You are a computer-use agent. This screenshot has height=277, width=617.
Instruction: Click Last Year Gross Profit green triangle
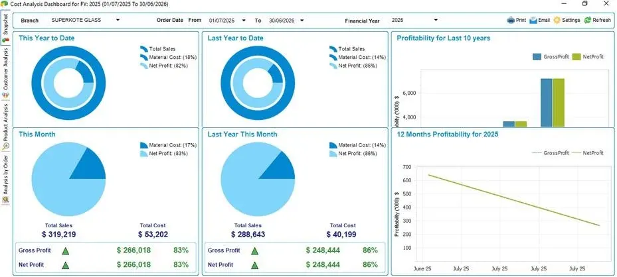(255, 250)
